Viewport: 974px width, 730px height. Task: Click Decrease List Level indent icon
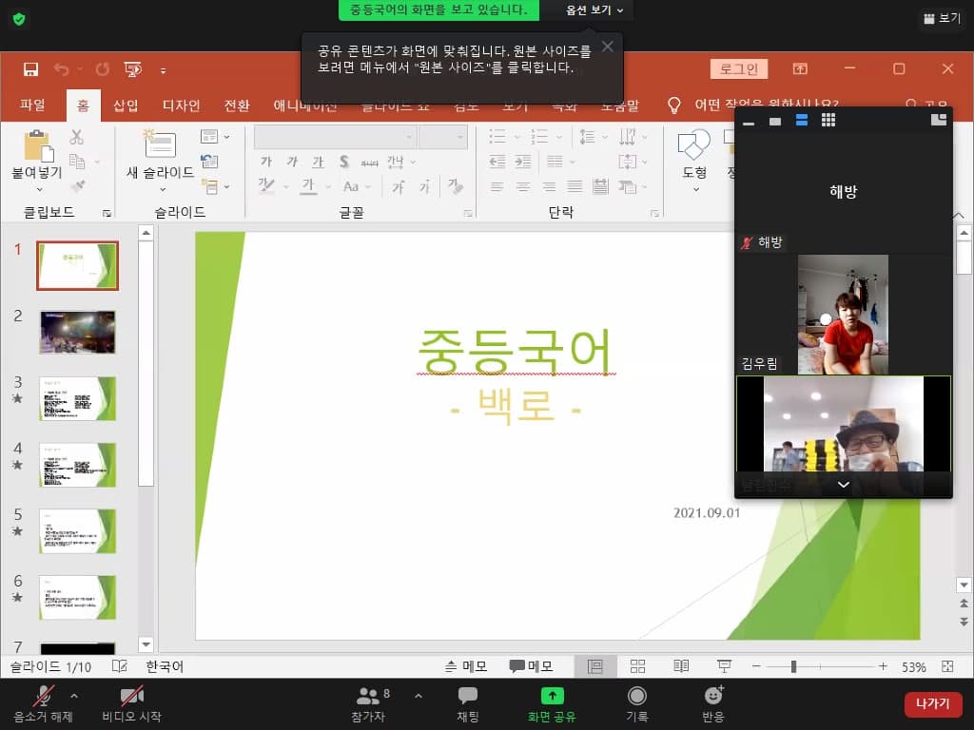pyautogui.click(x=497, y=162)
